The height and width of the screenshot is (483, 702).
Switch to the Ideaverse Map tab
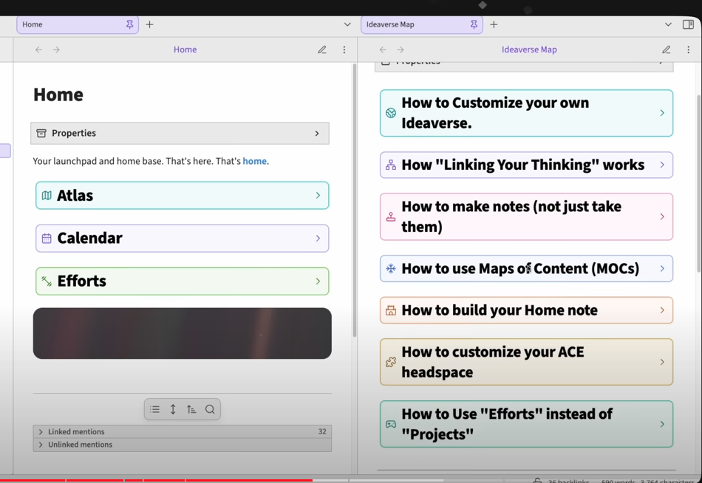422,24
